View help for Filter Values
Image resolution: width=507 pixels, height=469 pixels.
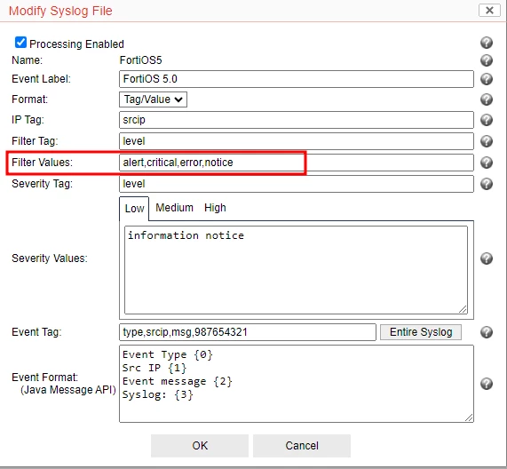tap(487, 163)
